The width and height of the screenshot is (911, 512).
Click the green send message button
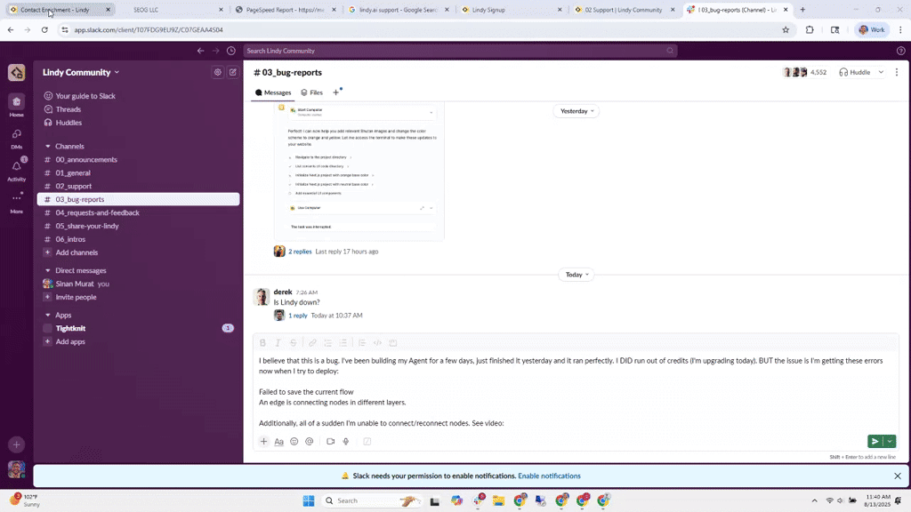pyautogui.click(x=875, y=442)
